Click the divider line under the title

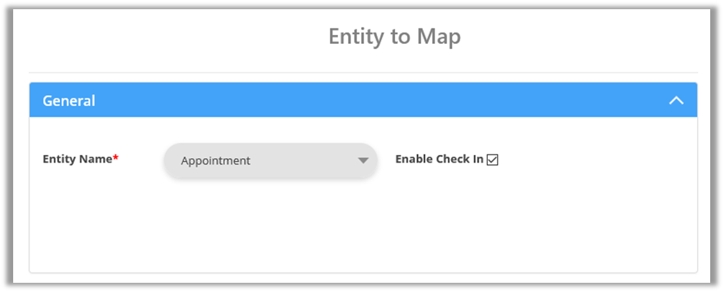click(x=363, y=72)
